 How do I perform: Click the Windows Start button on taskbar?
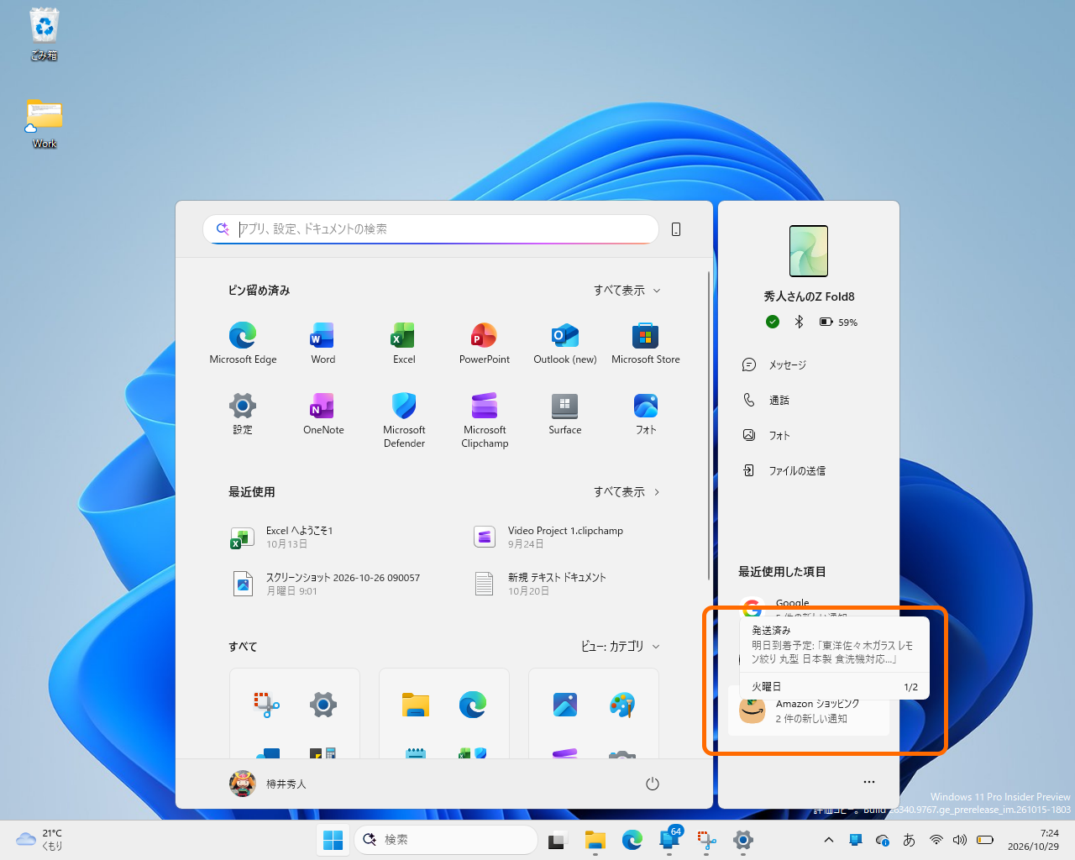[333, 839]
